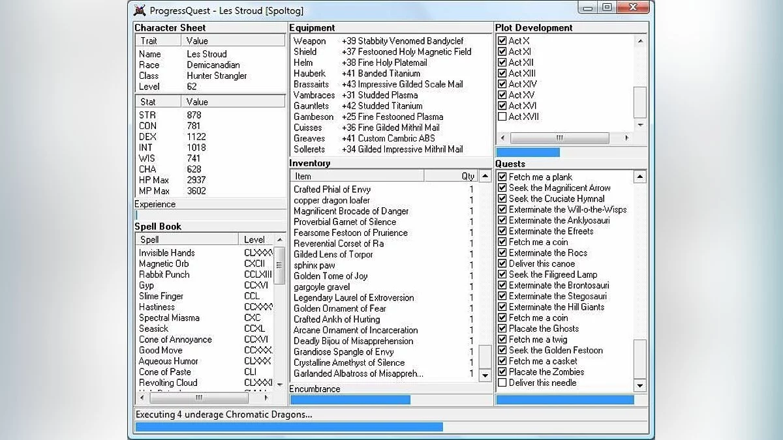Select Reverential Corset of Ra item
The width and height of the screenshot is (783, 440).
pos(339,244)
